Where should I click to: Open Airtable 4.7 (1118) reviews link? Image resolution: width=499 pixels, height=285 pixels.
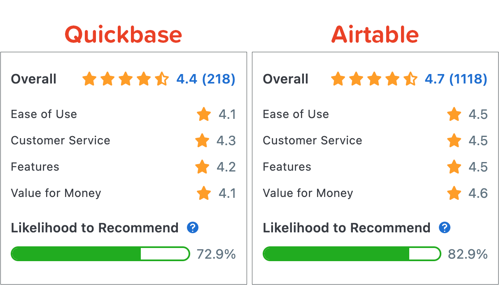(456, 79)
